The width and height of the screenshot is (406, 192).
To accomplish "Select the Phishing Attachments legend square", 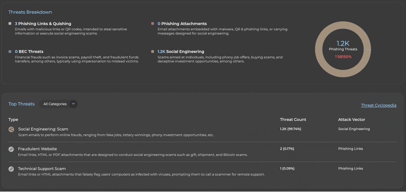I will [x=153, y=23].
